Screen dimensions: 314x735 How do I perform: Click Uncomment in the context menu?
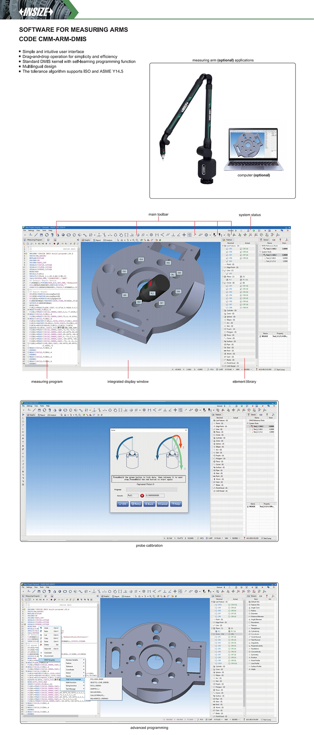click(x=49, y=656)
